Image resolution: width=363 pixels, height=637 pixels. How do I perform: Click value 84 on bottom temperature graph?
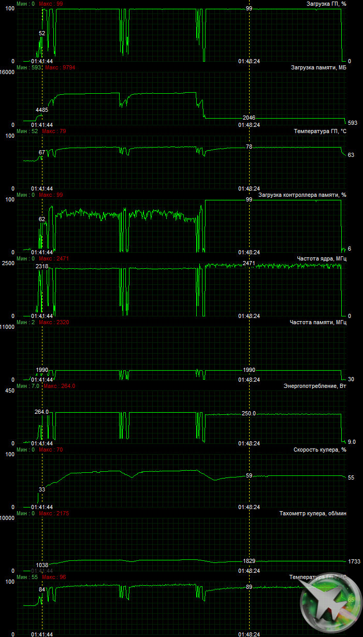point(42,589)
